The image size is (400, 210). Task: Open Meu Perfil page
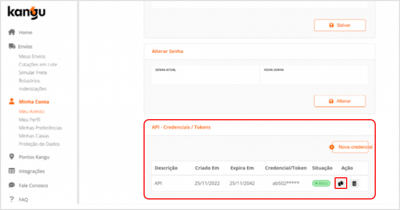click(x=30, y=120)
